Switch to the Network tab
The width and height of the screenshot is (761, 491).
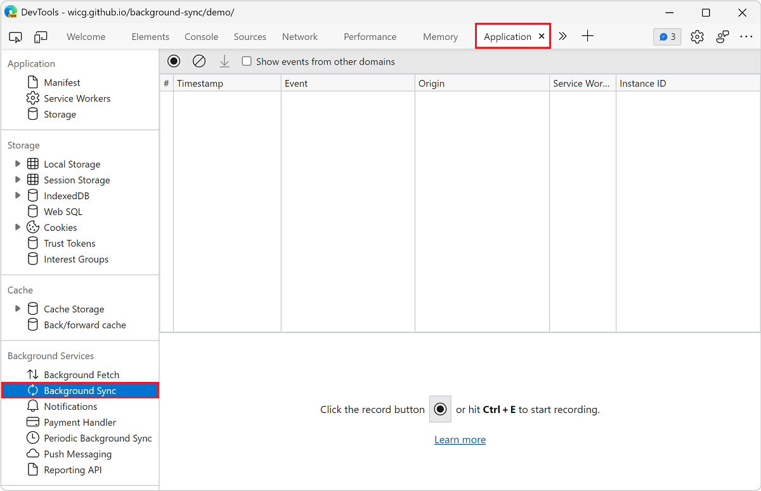pyautogui.click(x=299, y=37)
